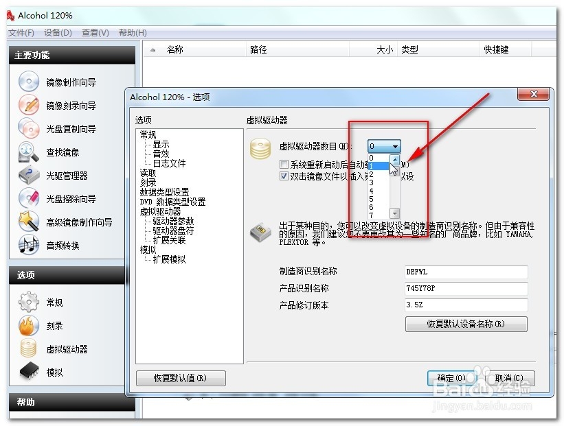Click the 模拟 chip icon
The image size is (564, 426).
click(29, 371)
